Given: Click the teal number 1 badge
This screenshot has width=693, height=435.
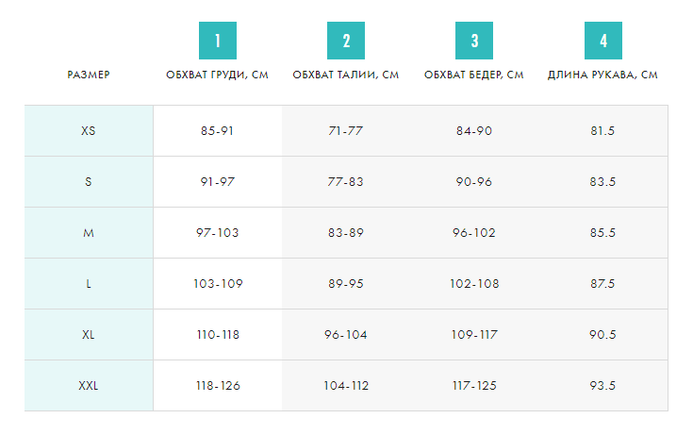Looking at the screenshot, I should [x=217, y=42].
